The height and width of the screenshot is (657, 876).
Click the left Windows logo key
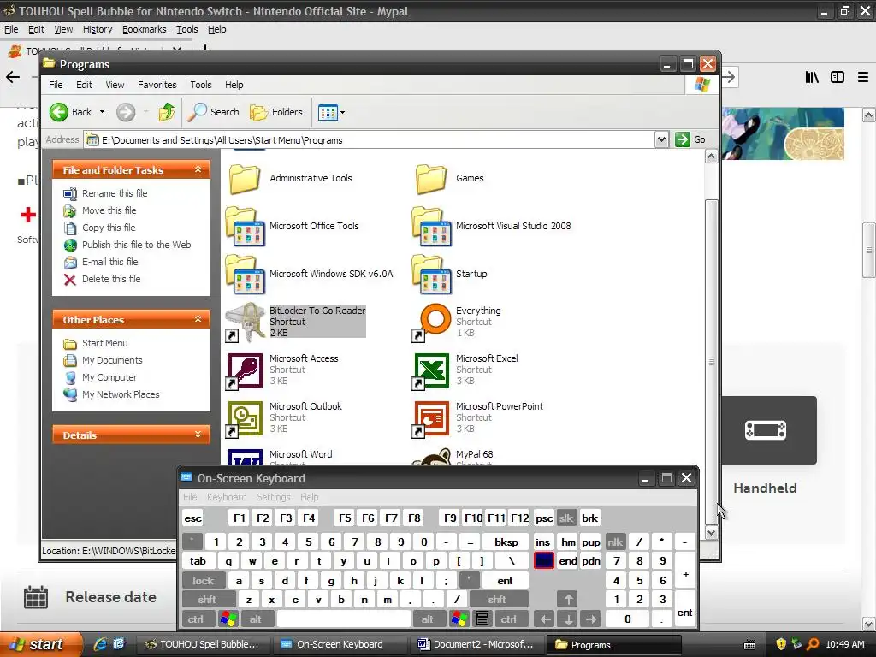coord(228,619)
